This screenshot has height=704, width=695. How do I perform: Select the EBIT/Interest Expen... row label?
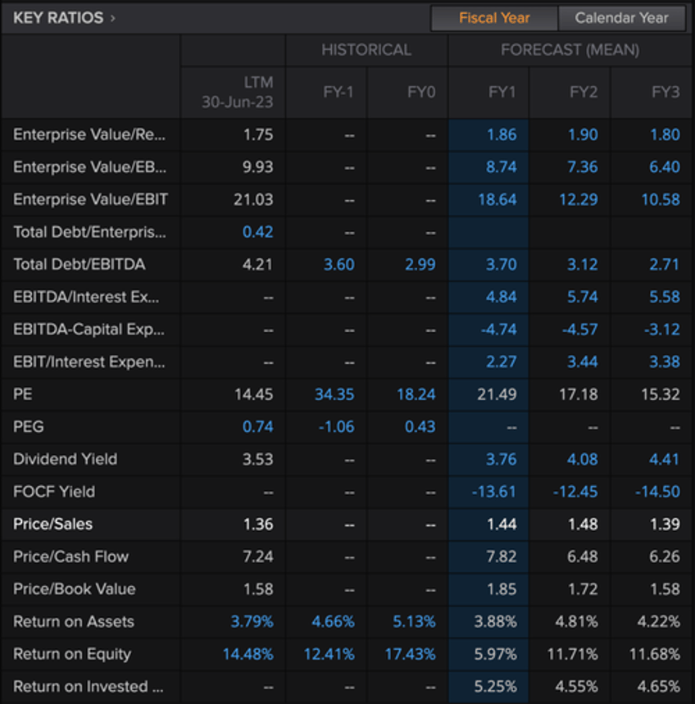pos(89,361)
